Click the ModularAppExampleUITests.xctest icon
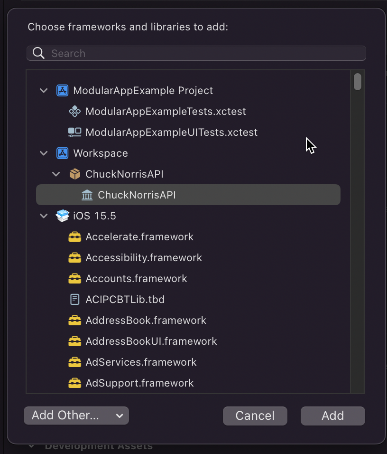 (74, 132)
